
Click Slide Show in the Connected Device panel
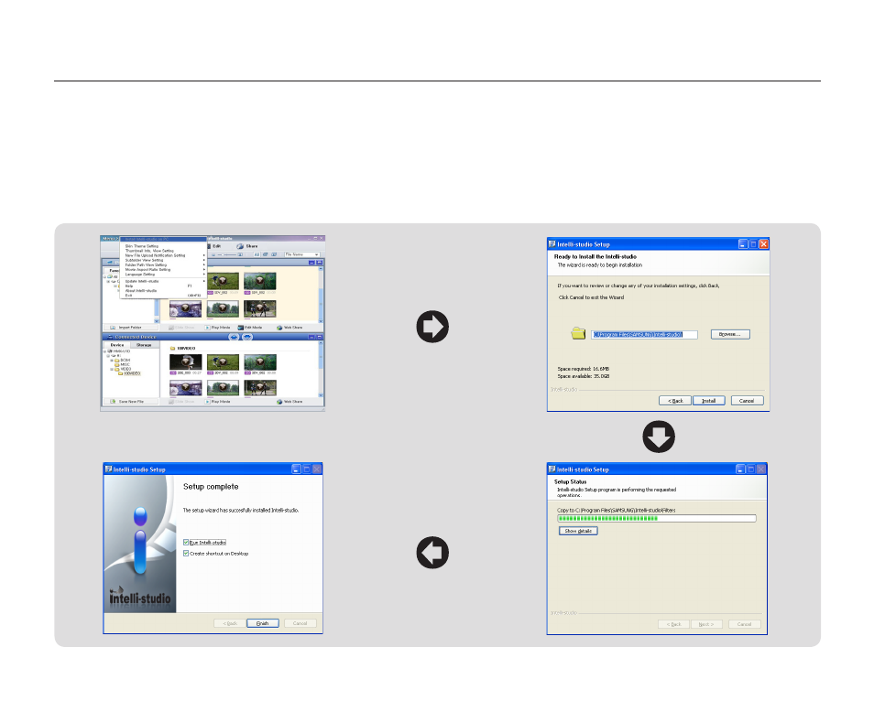[x=181, y=402]
